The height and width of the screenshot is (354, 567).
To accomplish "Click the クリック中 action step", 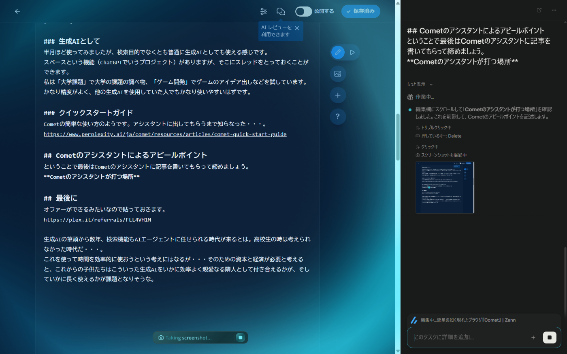I will [x=430, y=147].
